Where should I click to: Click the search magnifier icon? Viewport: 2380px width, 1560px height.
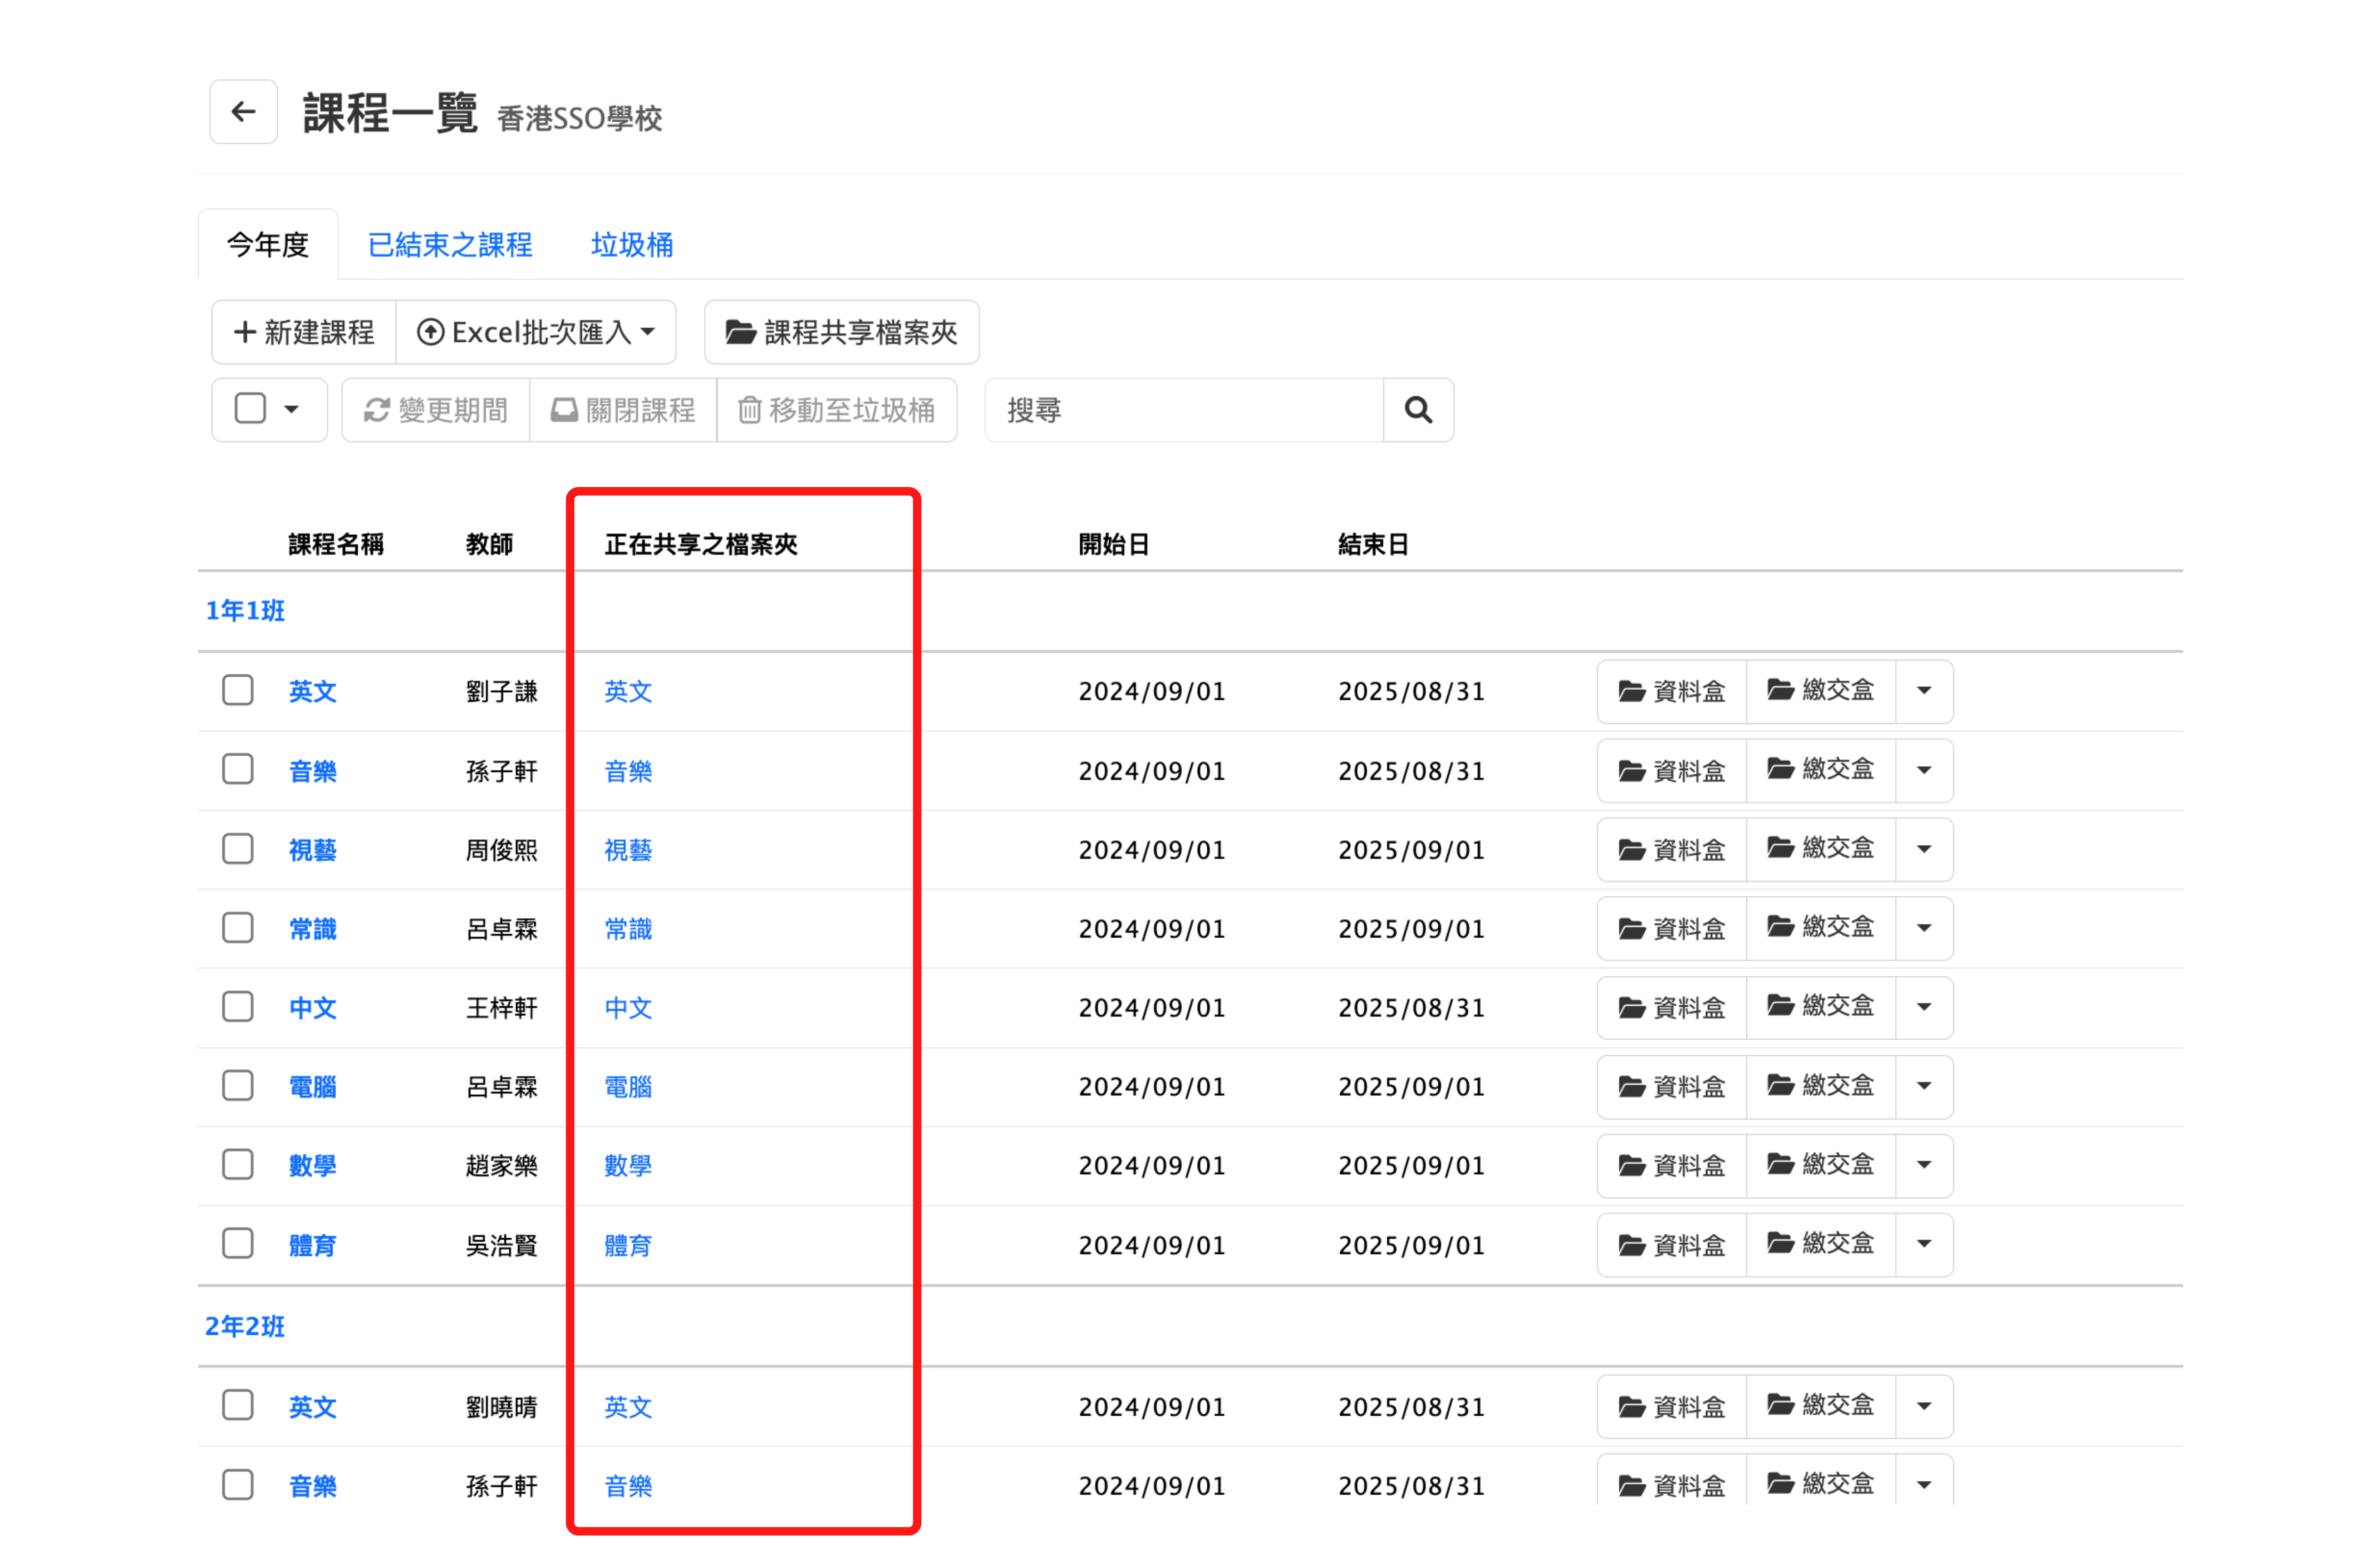click(1417, 410)
